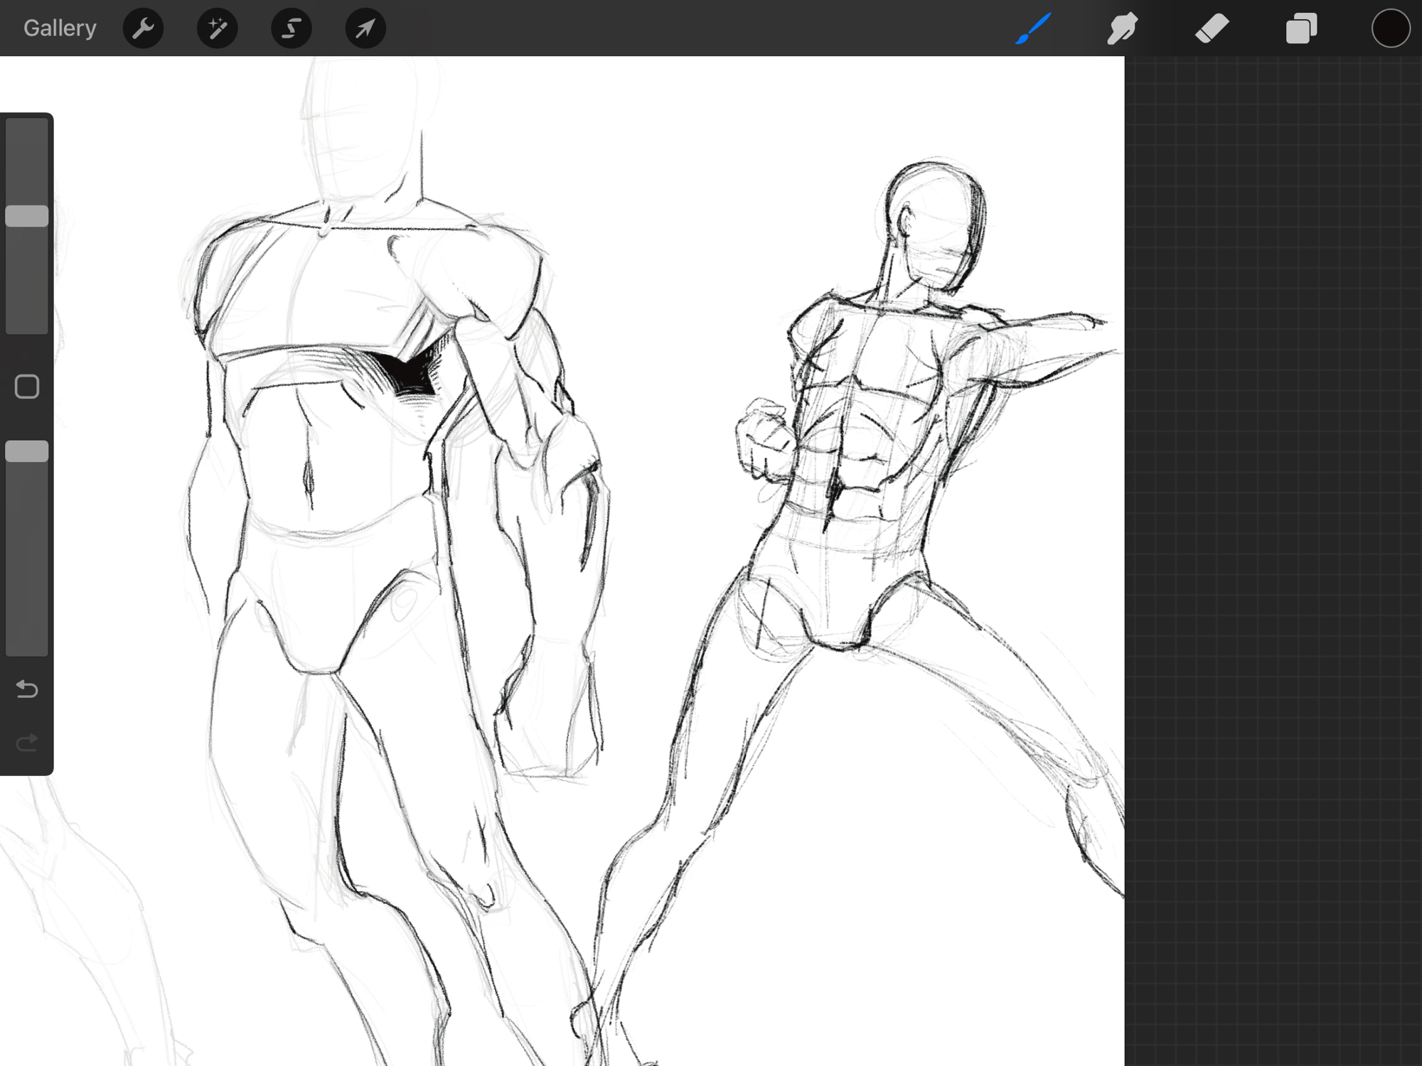Tap the square Modify button in sidebar
This screenshot has width=1422, height=1066.
pos(27,387)
